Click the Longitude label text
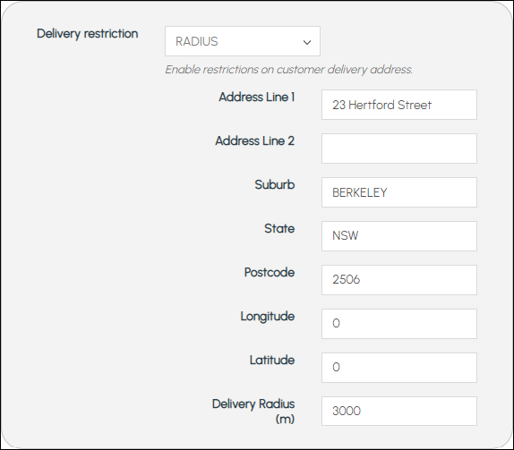 [x=268, y=317]
